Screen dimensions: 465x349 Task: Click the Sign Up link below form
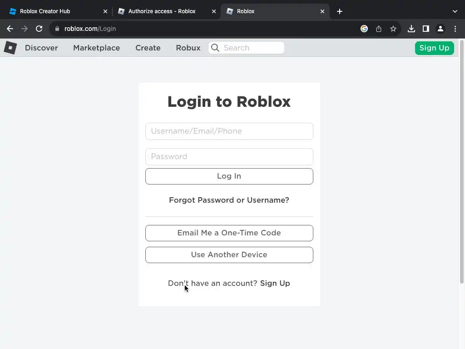(275, 284)
